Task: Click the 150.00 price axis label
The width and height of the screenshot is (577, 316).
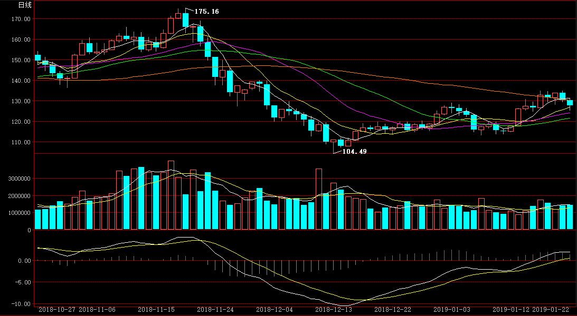Action: coord(22,60)
